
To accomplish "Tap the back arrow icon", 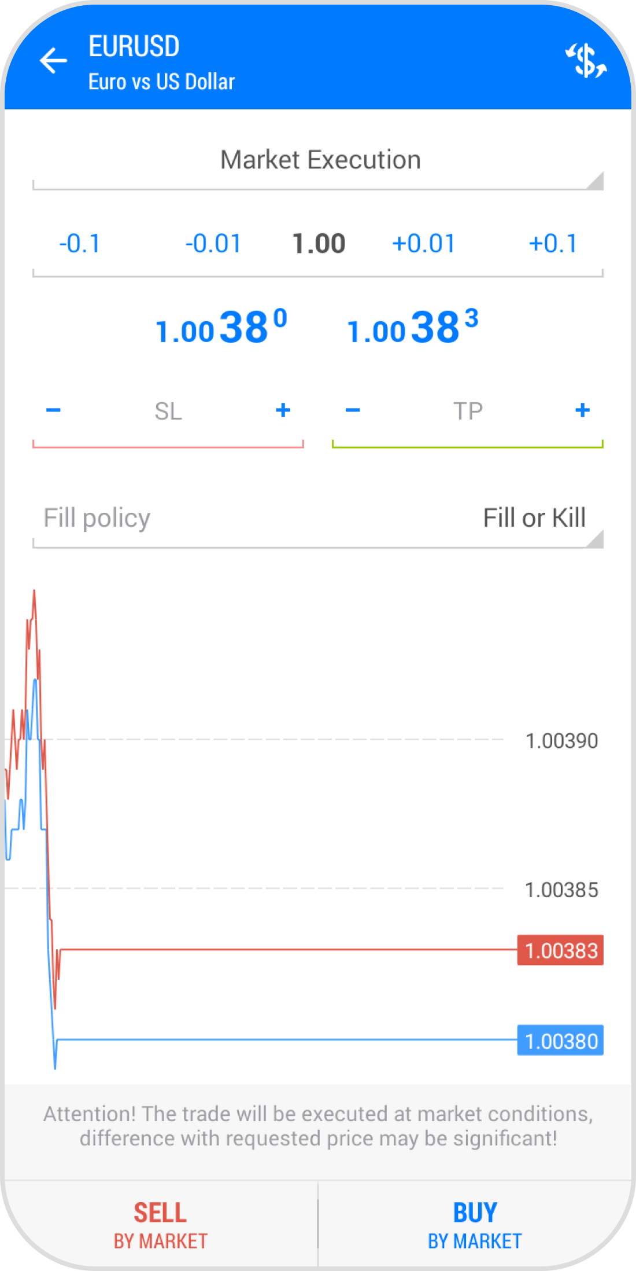I will coord(53,61).
